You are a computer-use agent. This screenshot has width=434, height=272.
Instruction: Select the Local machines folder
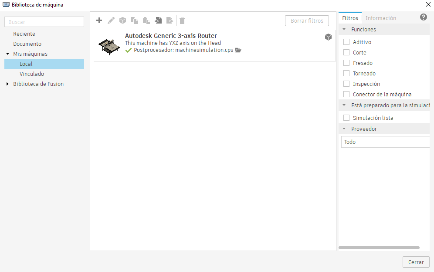[x=44, y=64]
